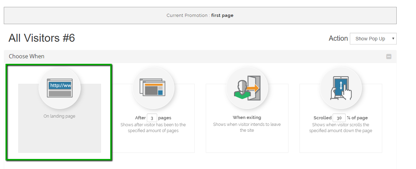Click the "Action" label beside the dropdown
Screen dimensions: 416x169
click(x=338, y=38)
